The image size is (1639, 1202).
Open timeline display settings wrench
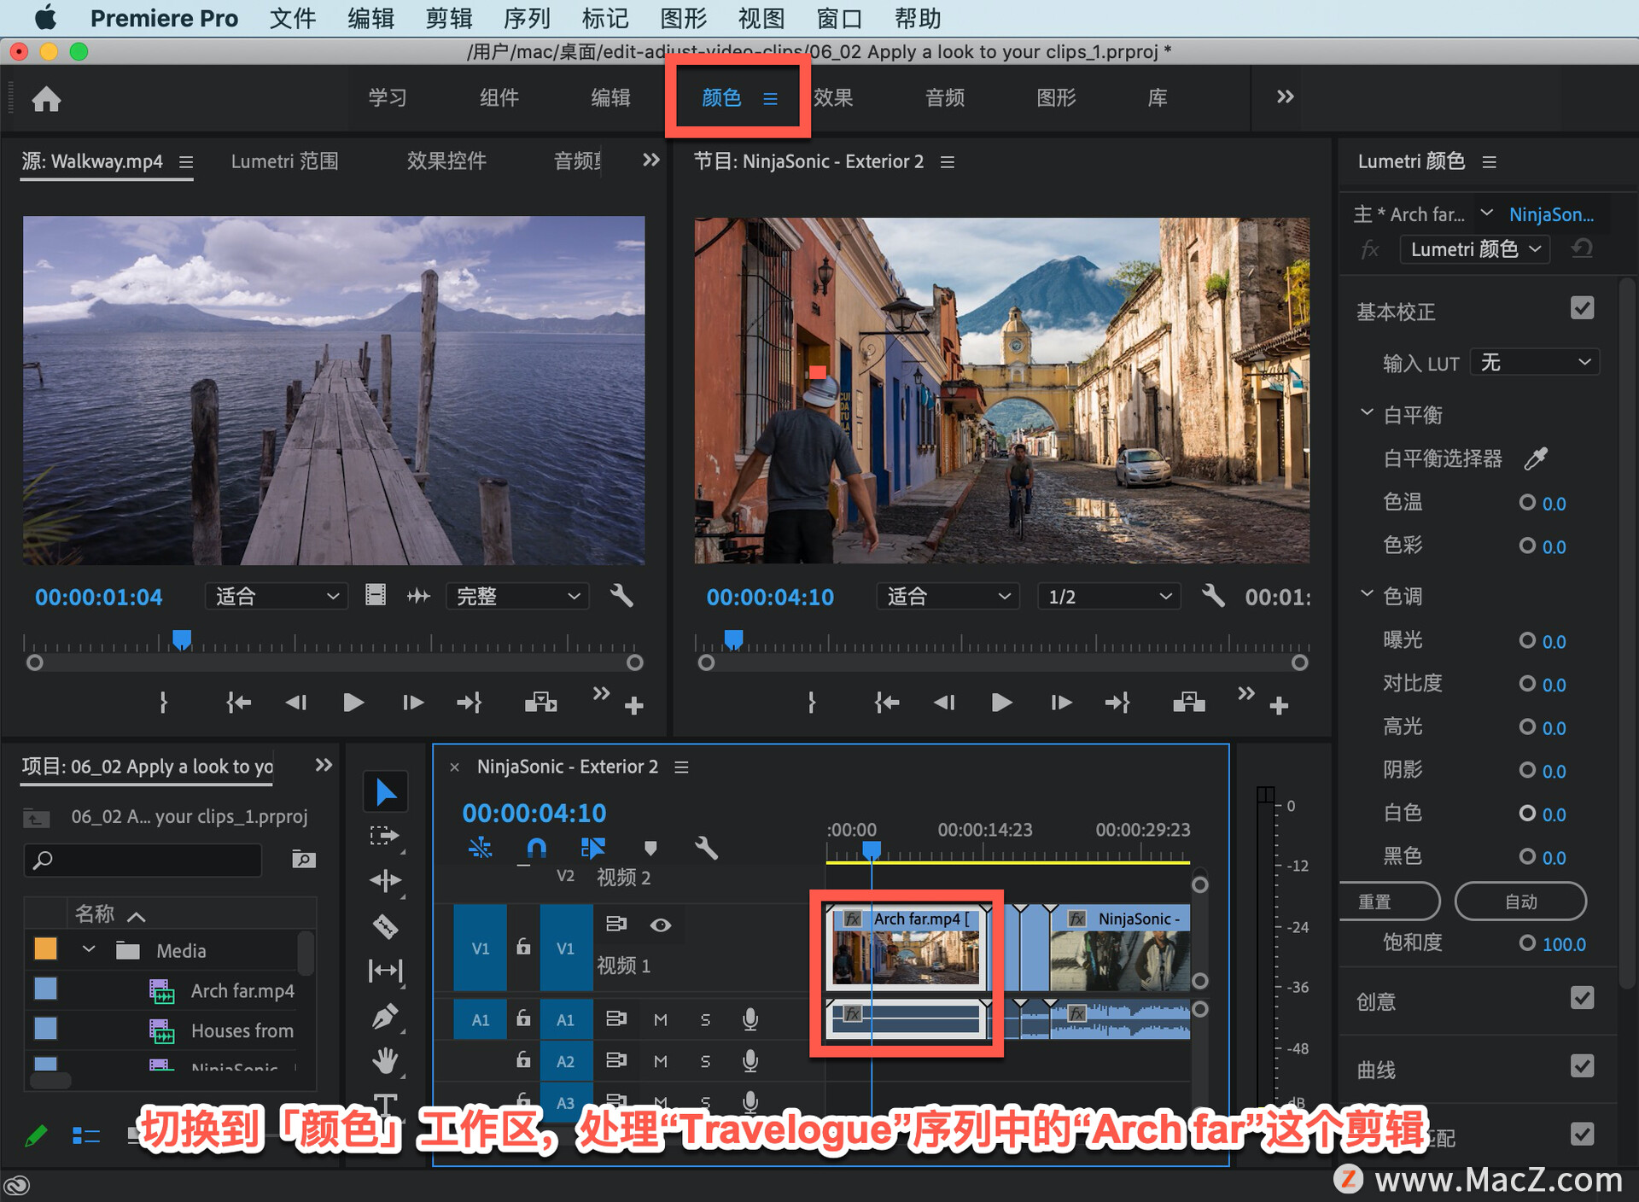click(x=706, y=848)
